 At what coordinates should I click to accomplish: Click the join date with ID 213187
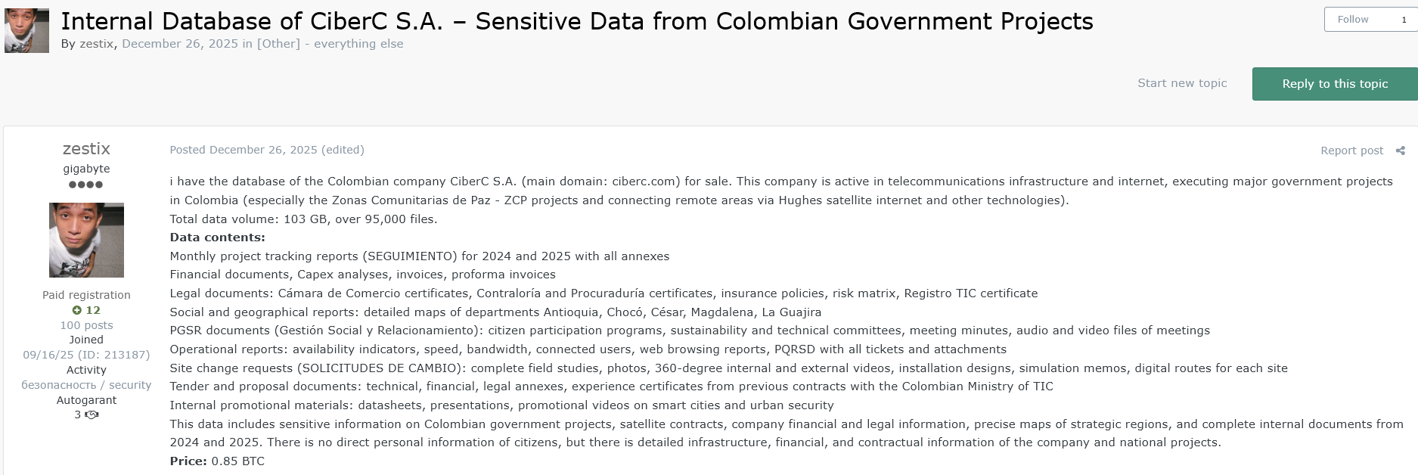click(x=86, y=355)
